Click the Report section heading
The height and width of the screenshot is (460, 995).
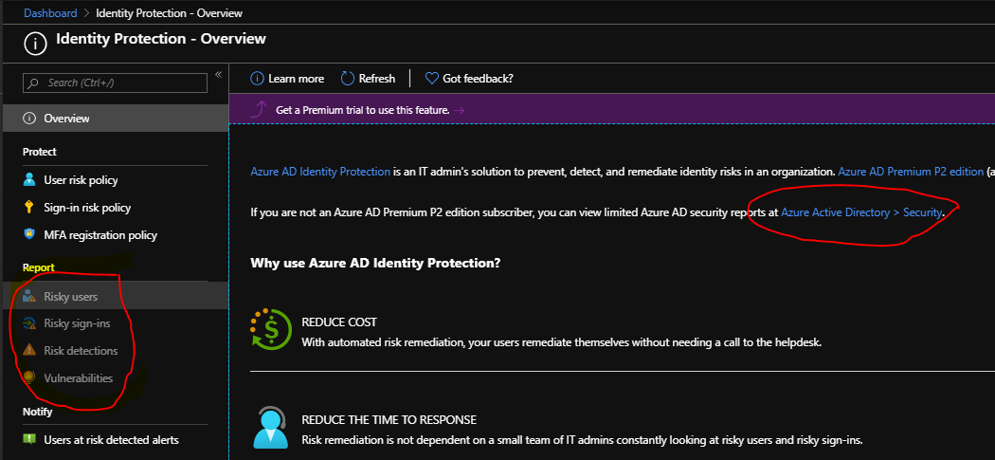point(39,267)
